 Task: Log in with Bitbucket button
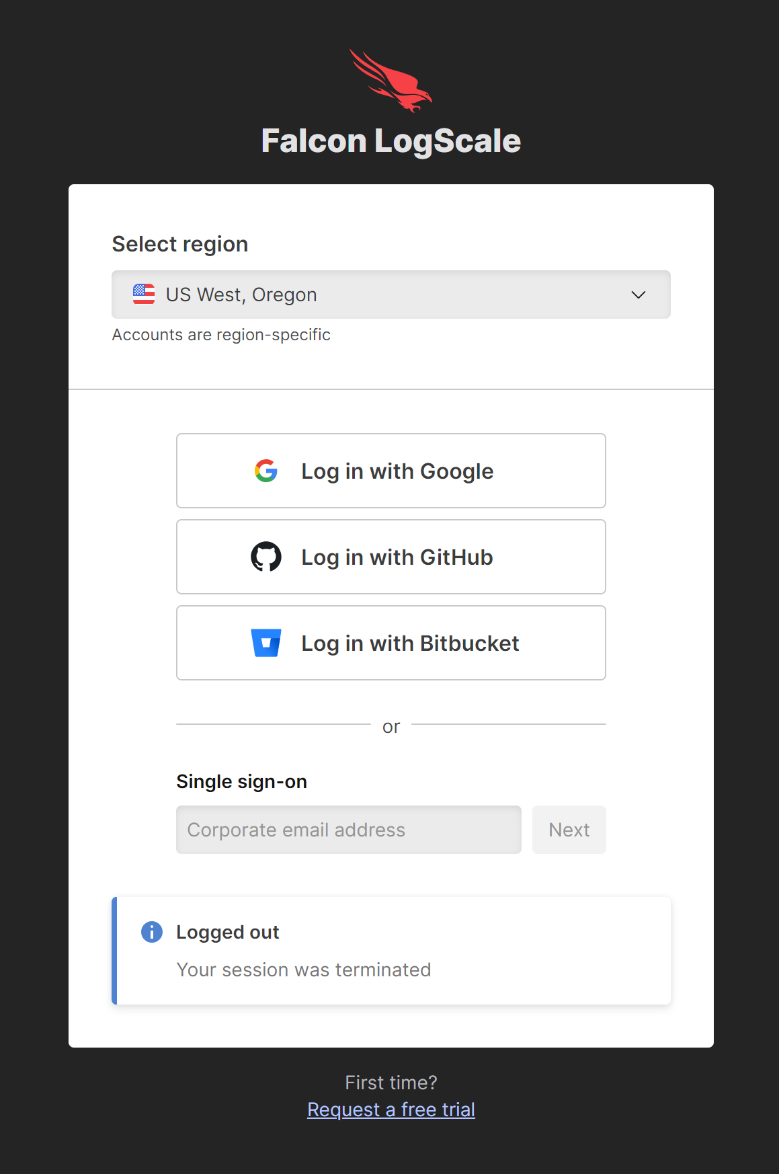click(x=391, y=643)
